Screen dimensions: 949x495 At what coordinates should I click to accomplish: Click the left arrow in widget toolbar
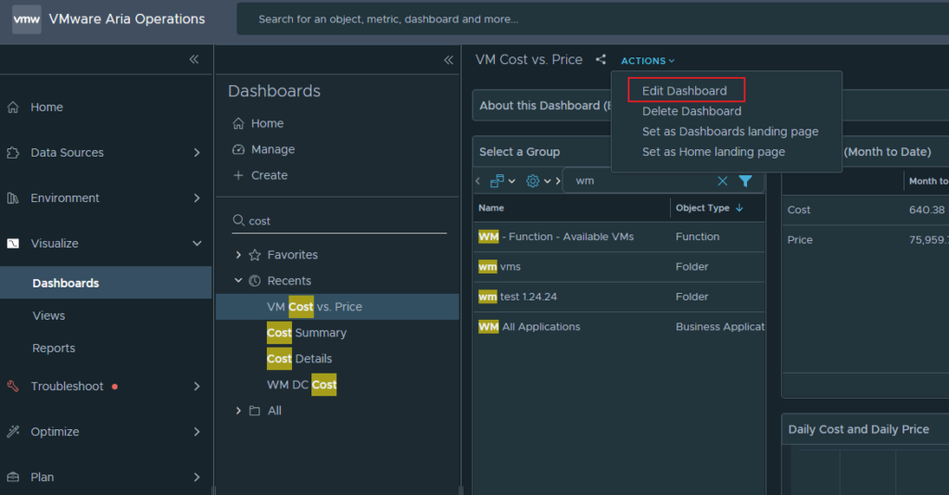[x=478, y=181]
